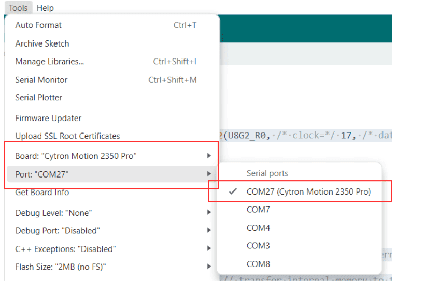425x281 pixels.
Task: Open the Tools menu
Action: point(18,8)
